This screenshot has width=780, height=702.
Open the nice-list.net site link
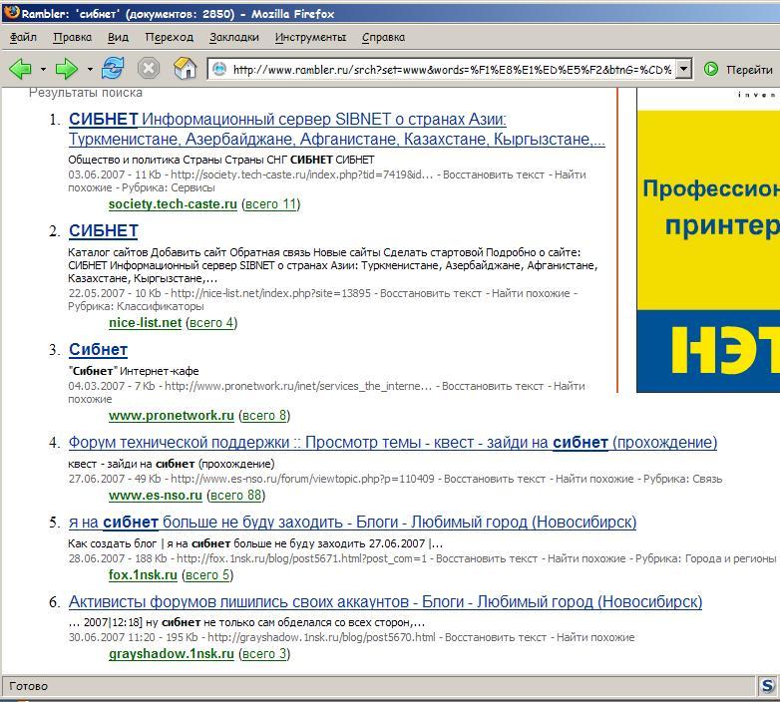click(146, 323)
